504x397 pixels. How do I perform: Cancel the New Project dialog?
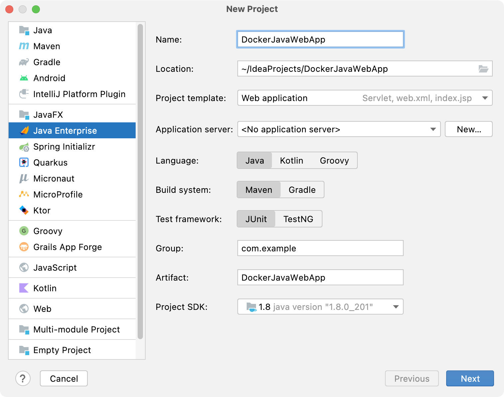click(x=64, y=378)
